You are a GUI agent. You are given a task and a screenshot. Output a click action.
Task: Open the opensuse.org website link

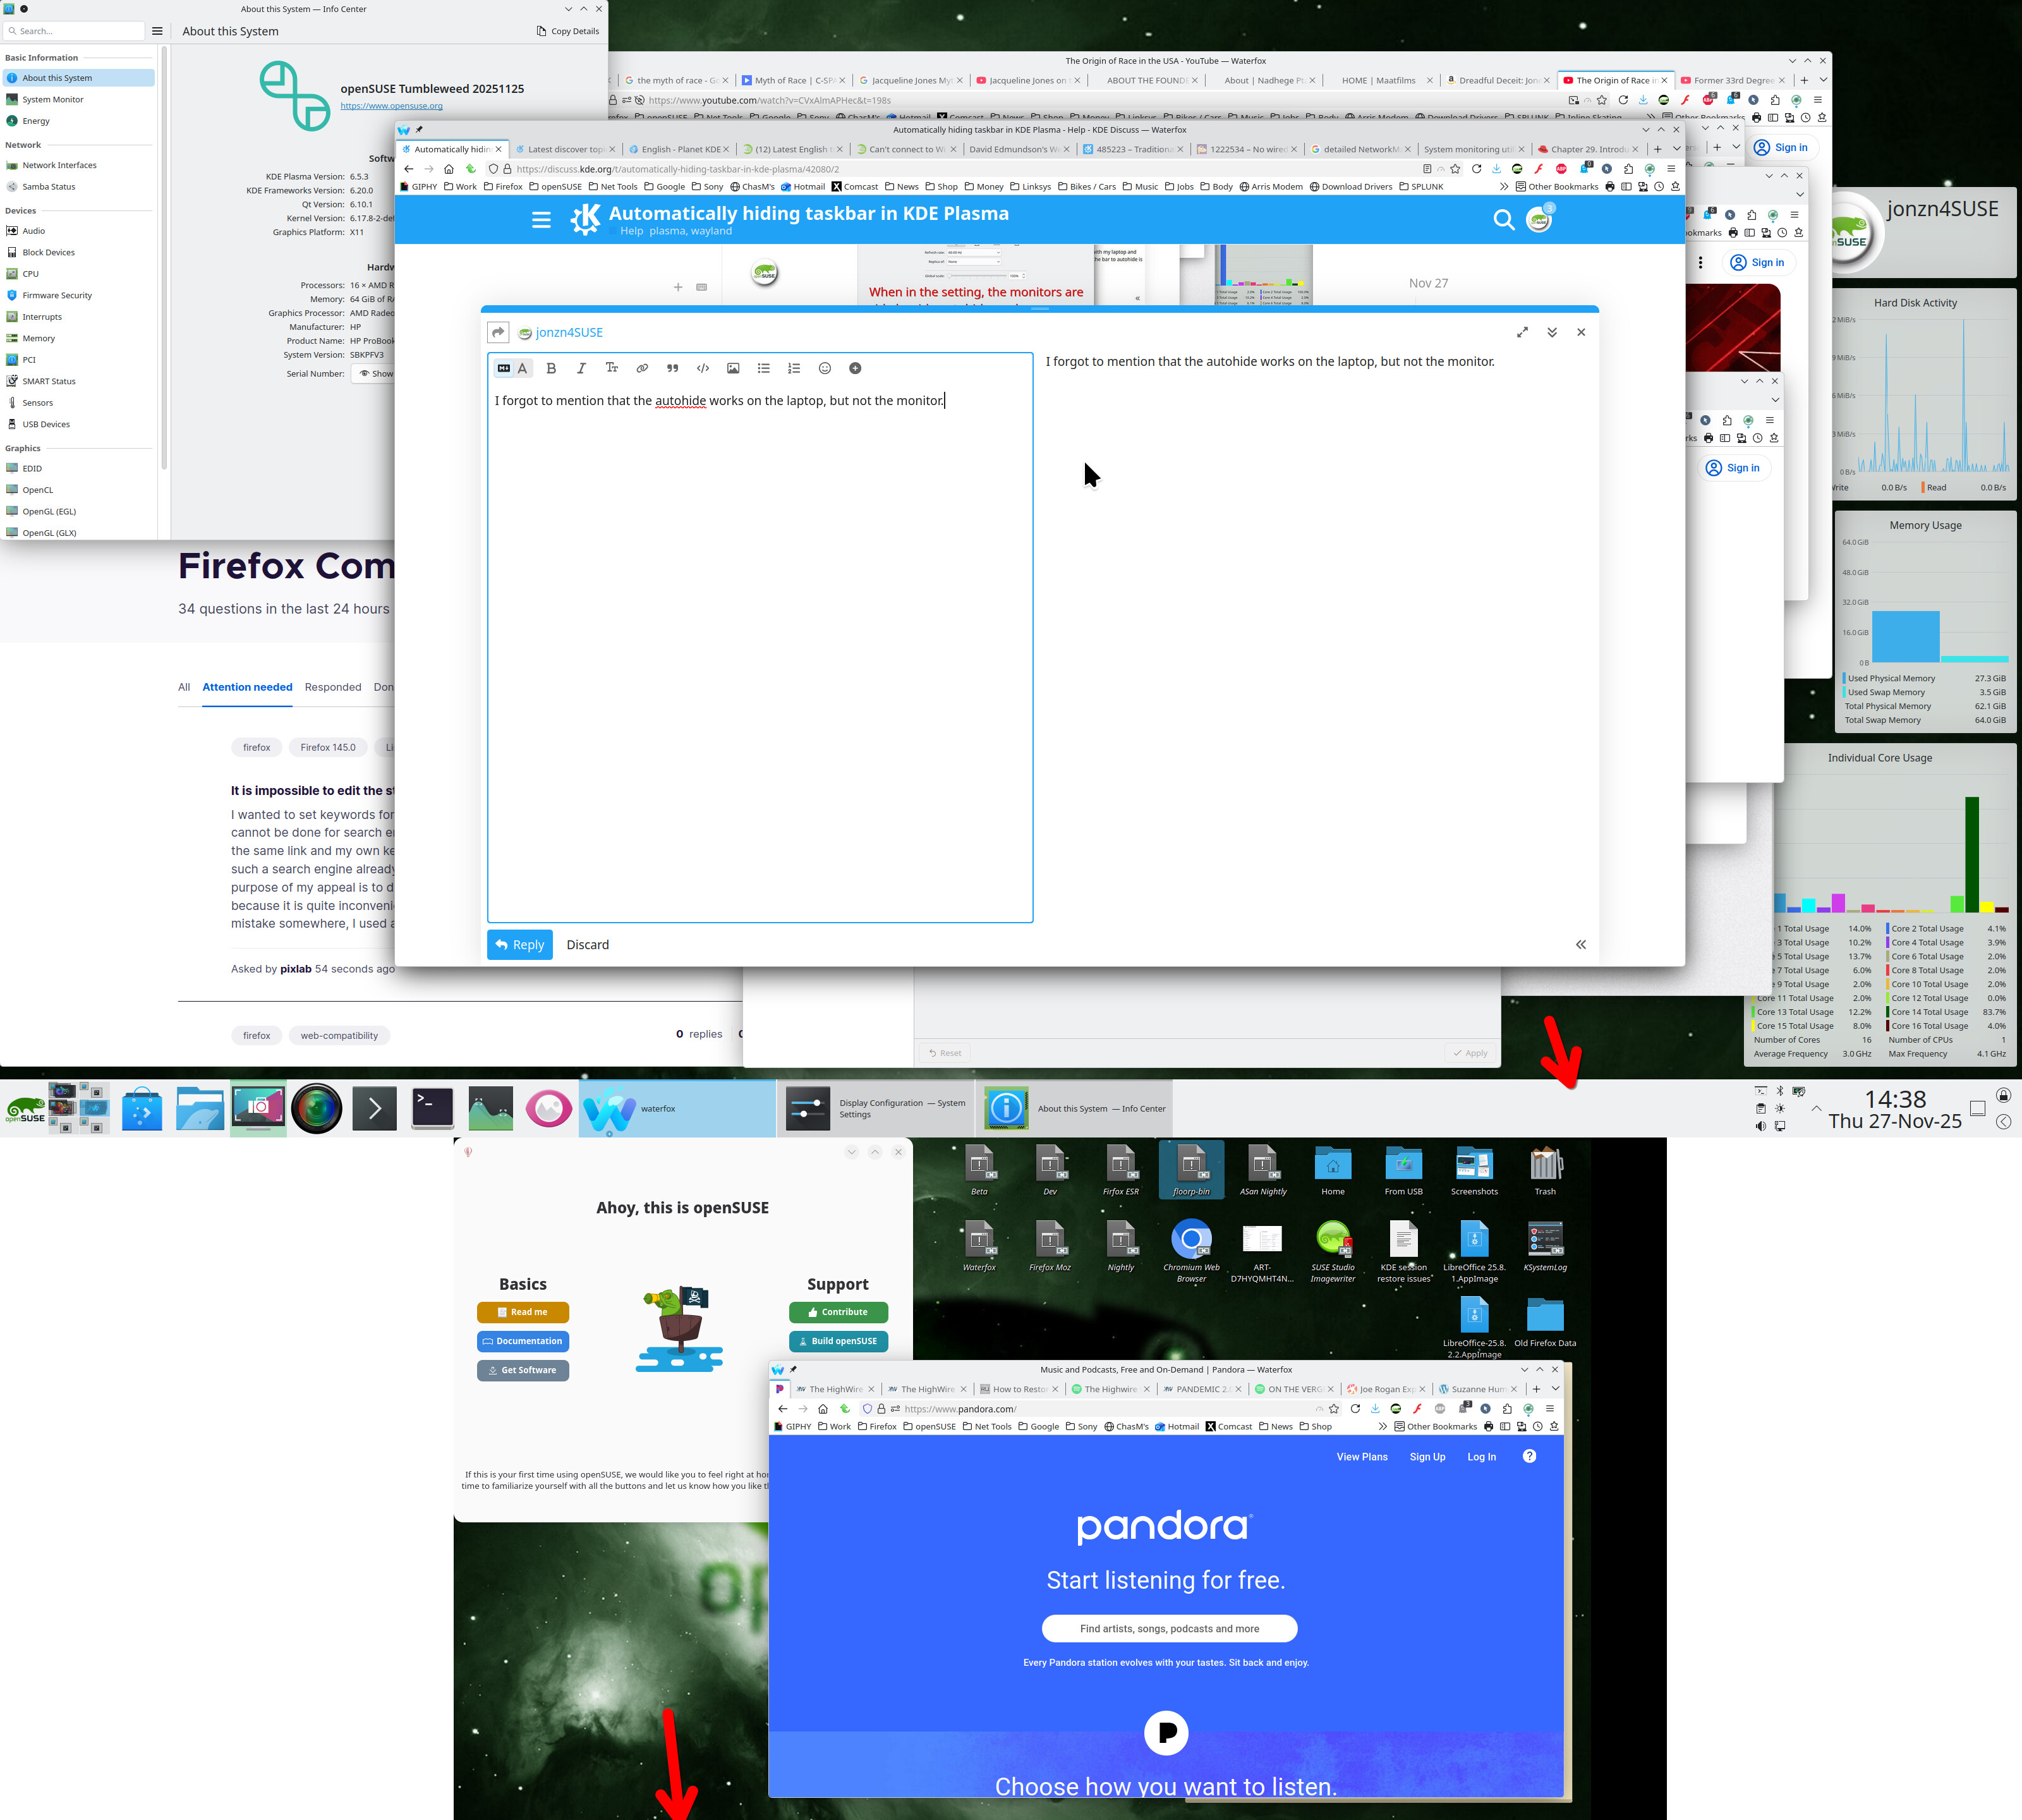[x=391, y=106]
